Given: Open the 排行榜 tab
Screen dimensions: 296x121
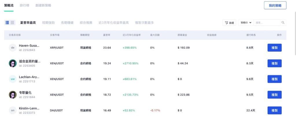Looking at the screenshot, I should [25, 5].
